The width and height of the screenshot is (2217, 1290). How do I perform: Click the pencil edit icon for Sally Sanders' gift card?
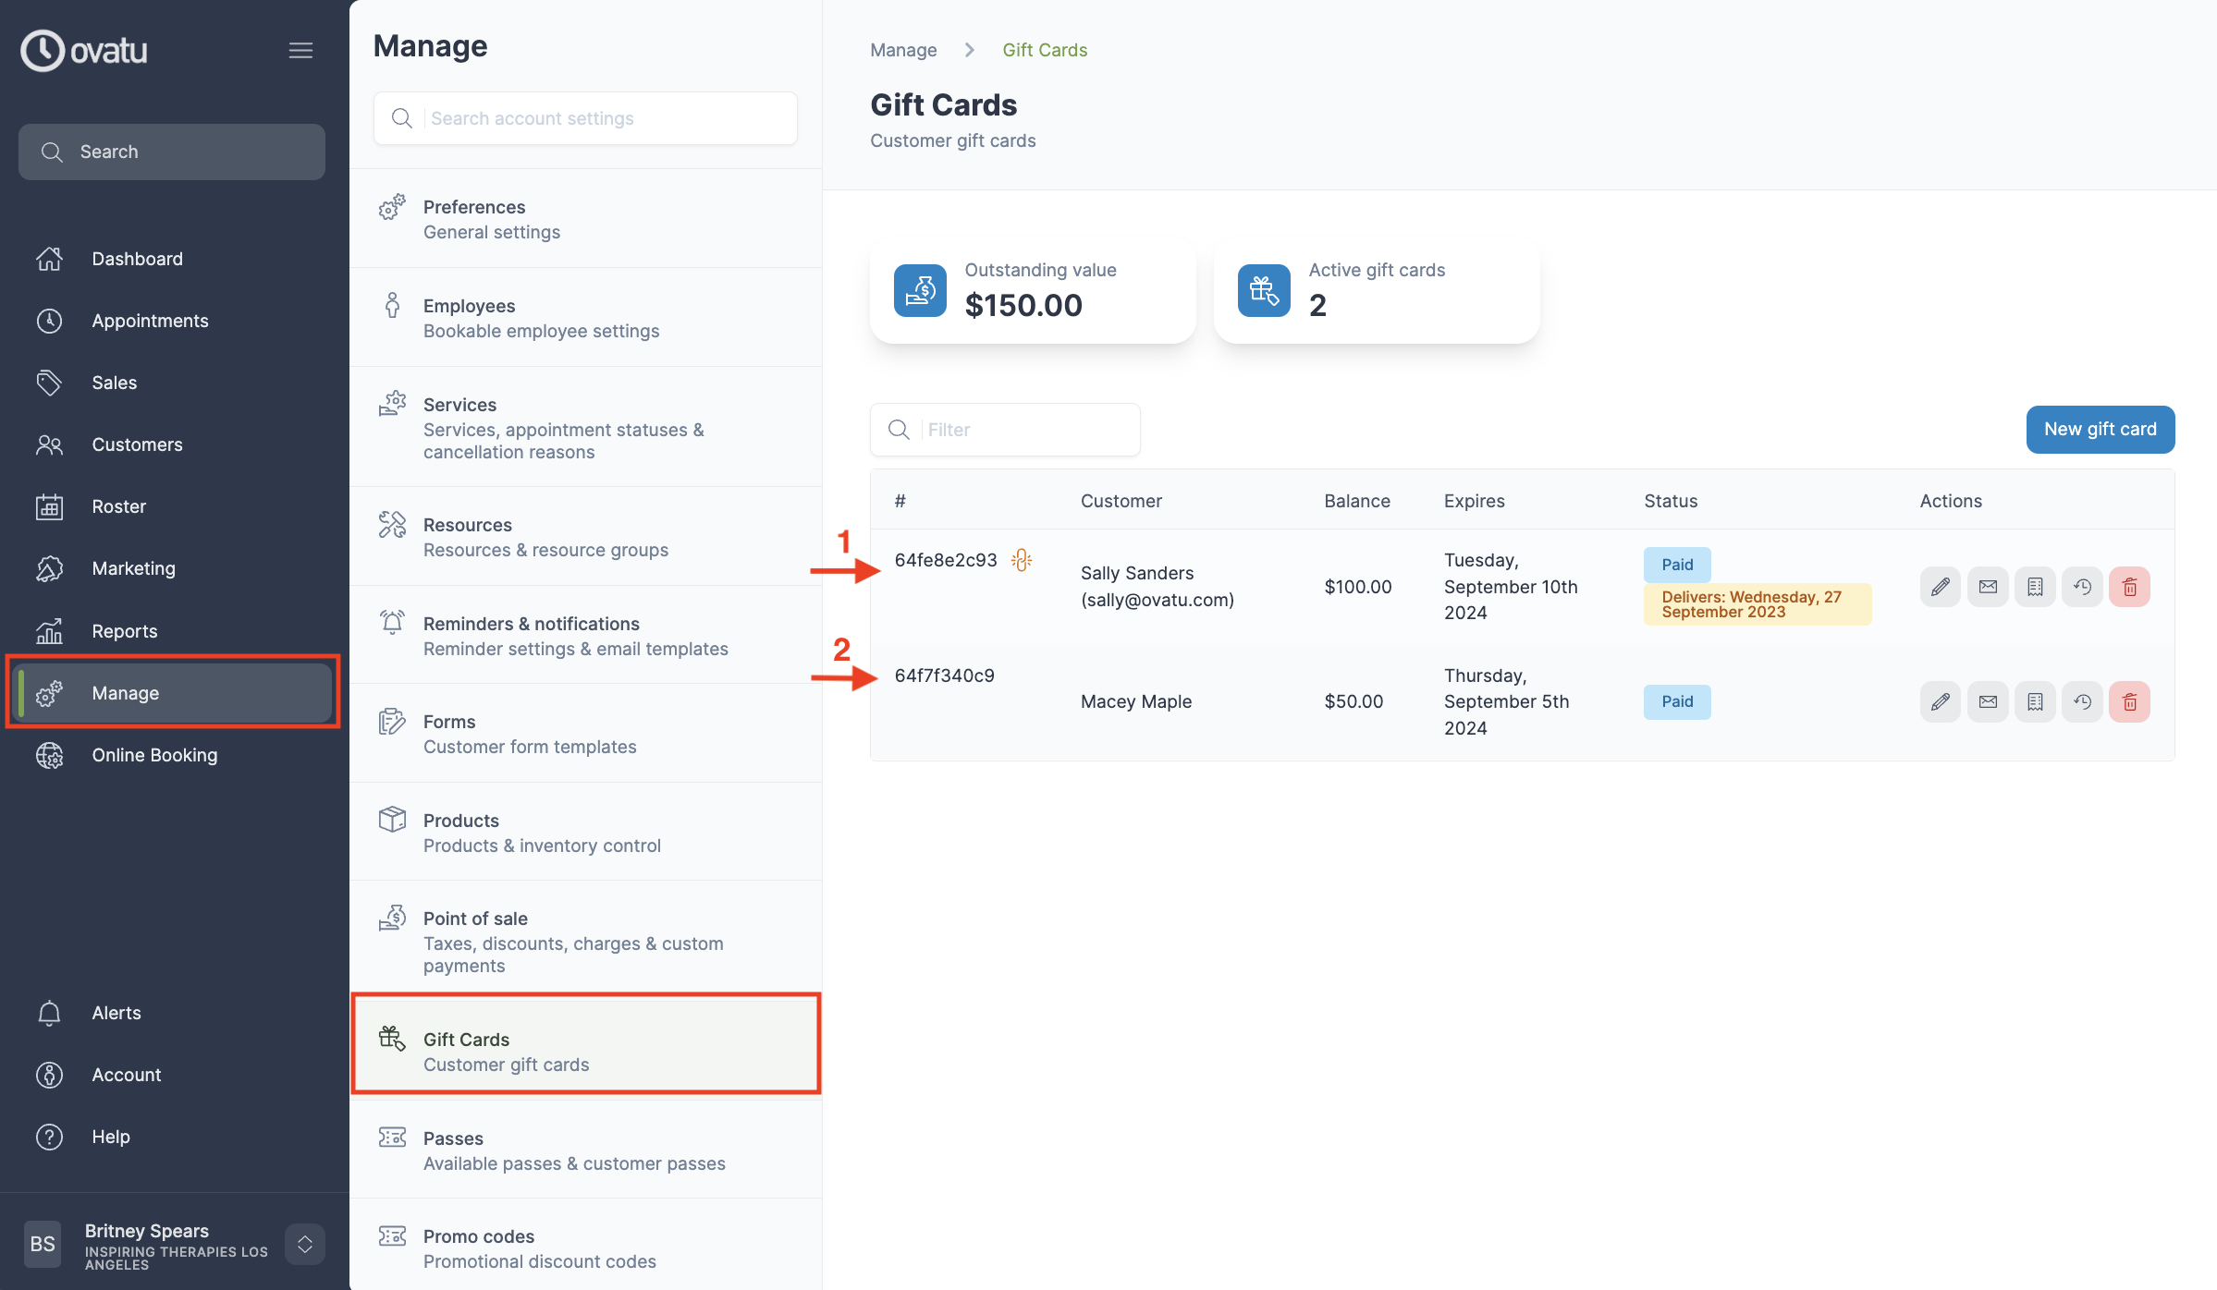(x=1940, y=587)
